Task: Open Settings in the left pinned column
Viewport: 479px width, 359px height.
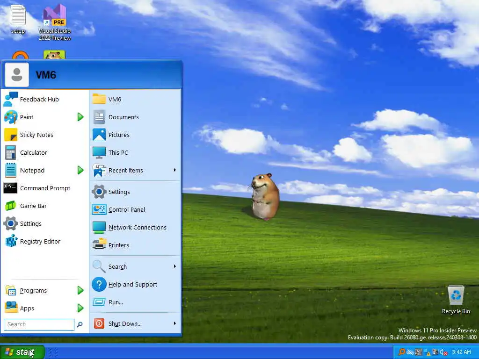Action: (x=45, y=223)
